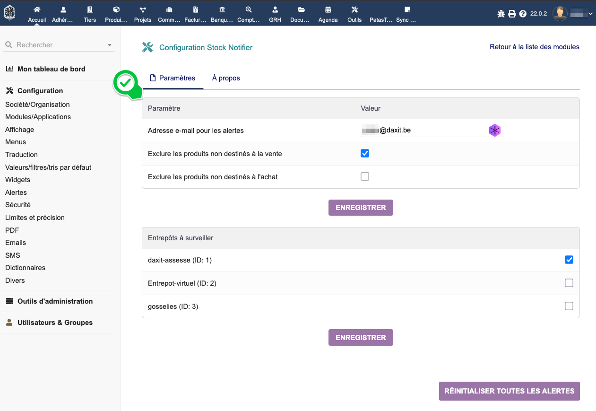Open the Outils tools icon
Screen dimensions: 596x411
pos(354,10)
